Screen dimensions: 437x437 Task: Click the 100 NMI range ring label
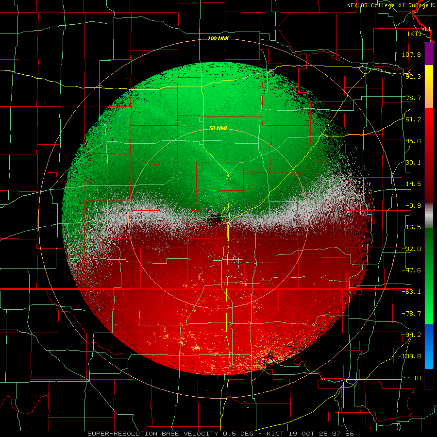pyautogui.click(x=218, y=38)
